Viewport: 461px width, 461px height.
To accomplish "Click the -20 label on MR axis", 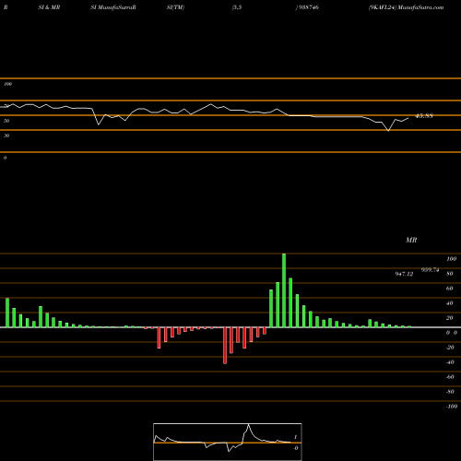I will tap(450, 348).
